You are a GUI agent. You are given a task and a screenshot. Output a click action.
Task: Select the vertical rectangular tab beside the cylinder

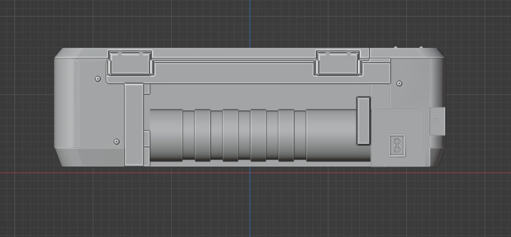(364, 121)
